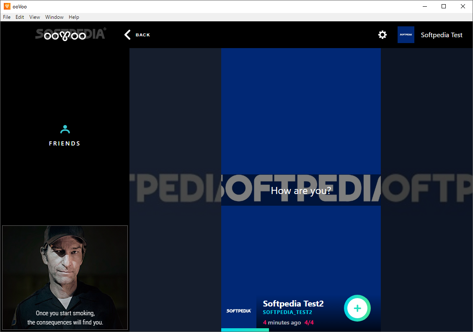Open the Window menu
This screenshot has width=473, height=332.
[x=54, y=17]
